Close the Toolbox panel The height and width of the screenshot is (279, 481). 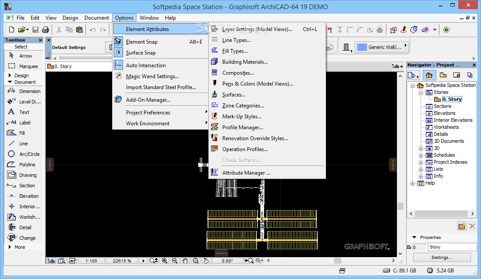[41, 40]
